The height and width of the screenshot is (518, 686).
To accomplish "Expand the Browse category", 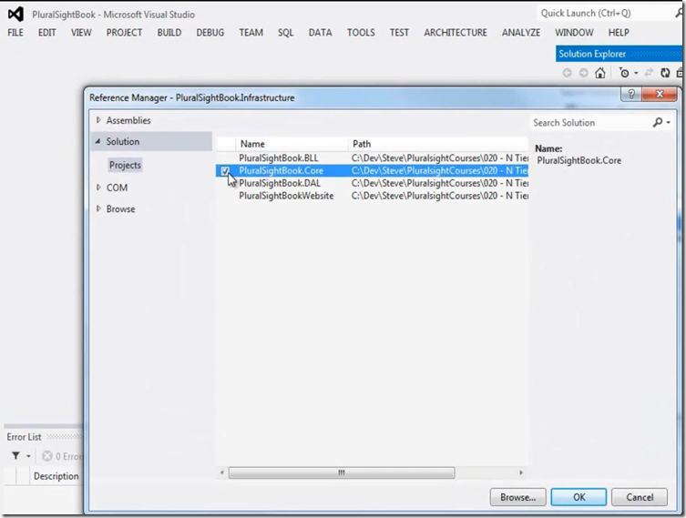I will tap(98, 208).
